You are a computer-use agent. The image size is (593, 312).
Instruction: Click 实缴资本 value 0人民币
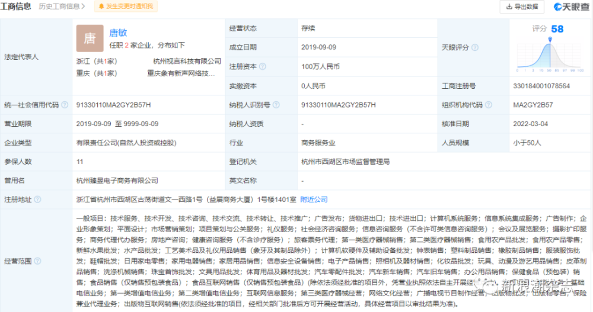[x=313, y=86]
